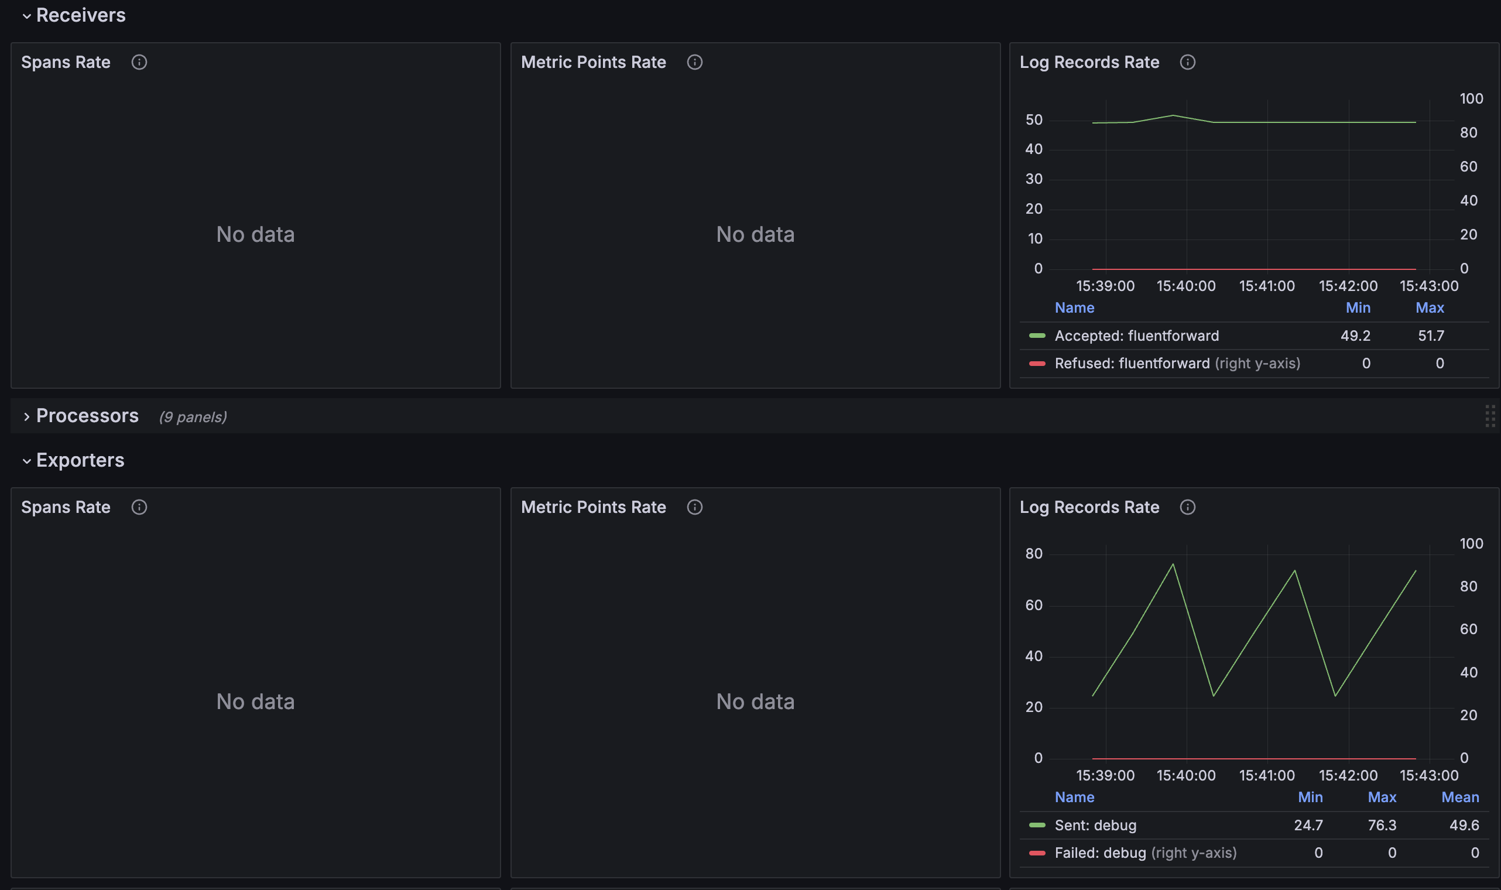The height and width of the screenshot is (890, 1501).
Task: Click the Processors row drag handle
Action: pyautogui.click(x=1490, y=416)
